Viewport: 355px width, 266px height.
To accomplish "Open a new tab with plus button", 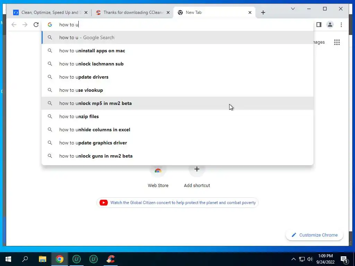I will coord(263,12).
